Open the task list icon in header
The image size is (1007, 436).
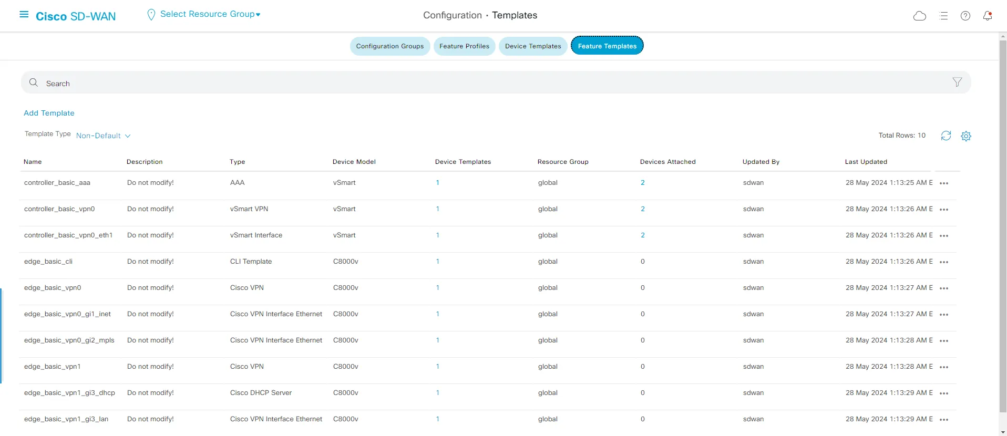coord(943,16)
